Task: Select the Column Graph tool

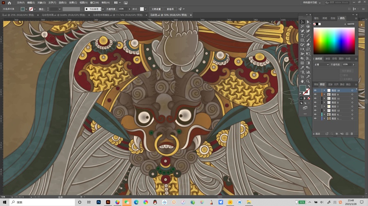Action: 308,72
